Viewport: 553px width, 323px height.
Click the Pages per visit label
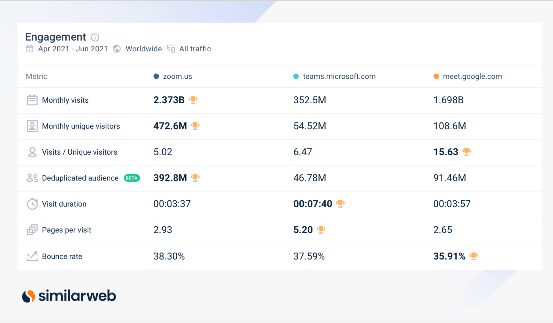(x=67, y=230)
